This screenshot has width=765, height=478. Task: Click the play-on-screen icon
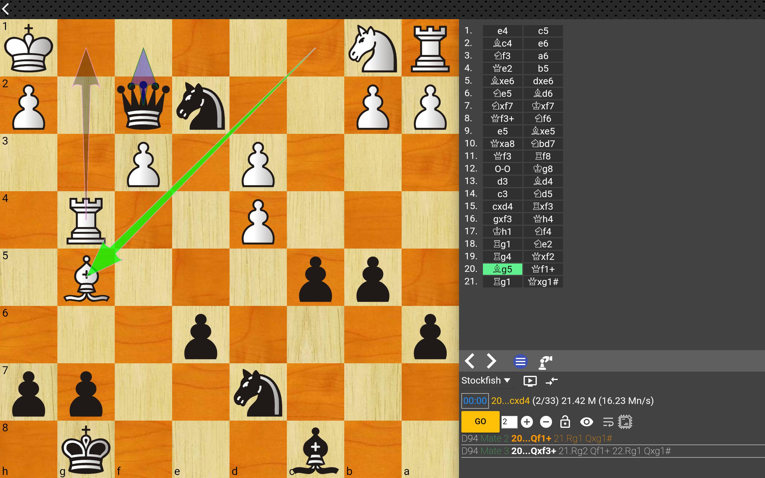click(x=530, y=381)
